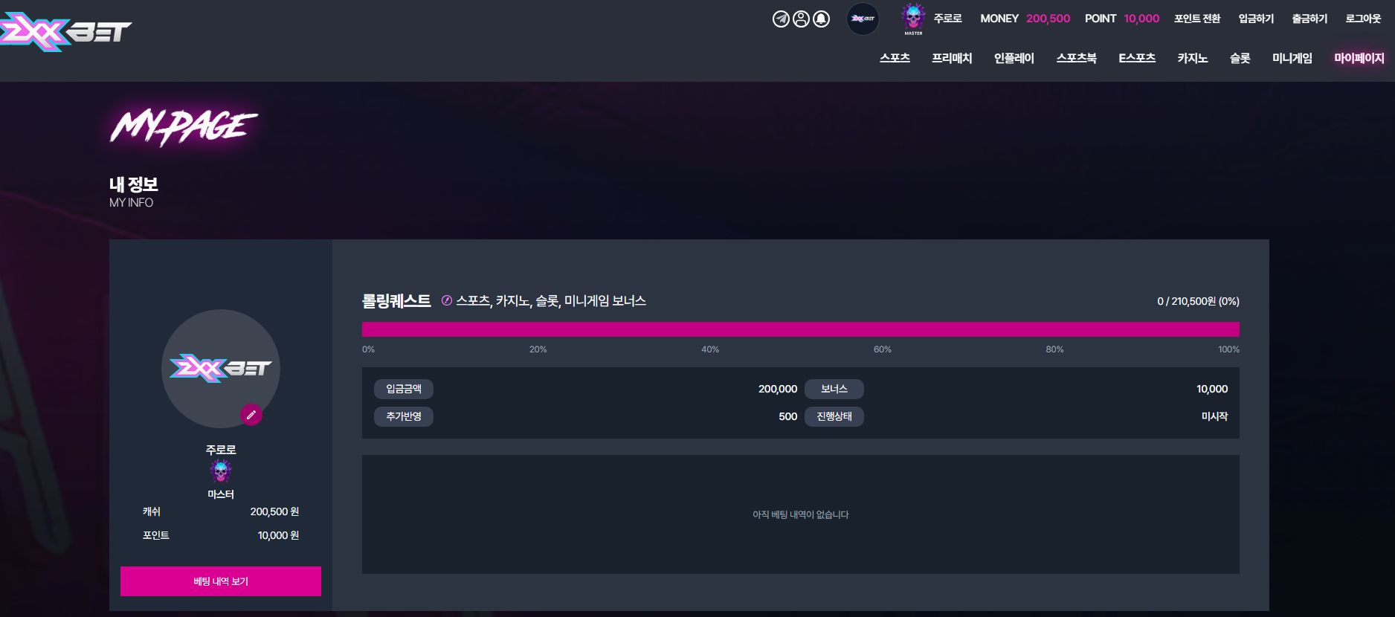Open the Telegram paper-plane icon
The height and width of the screenshot is (617, 1395).
pos(781,19)
